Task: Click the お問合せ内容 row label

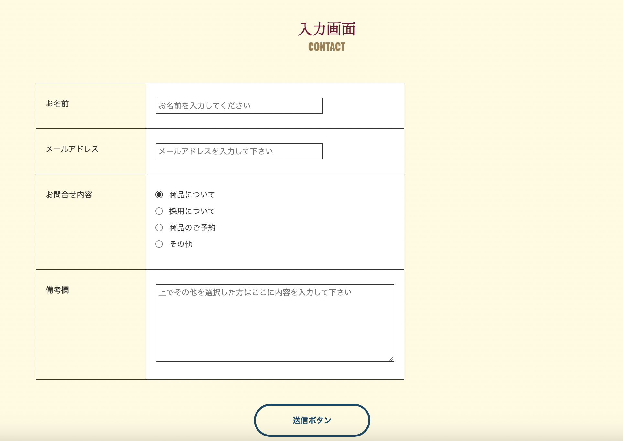Action: [69, 195]
